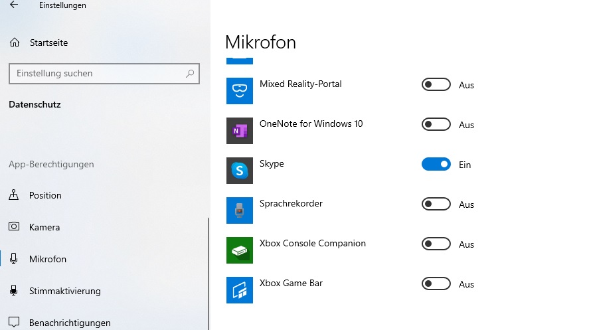Click the OneNote for Windows 10 icon
This screenshot has height=330, width=589.
click(x=240, y=131)
